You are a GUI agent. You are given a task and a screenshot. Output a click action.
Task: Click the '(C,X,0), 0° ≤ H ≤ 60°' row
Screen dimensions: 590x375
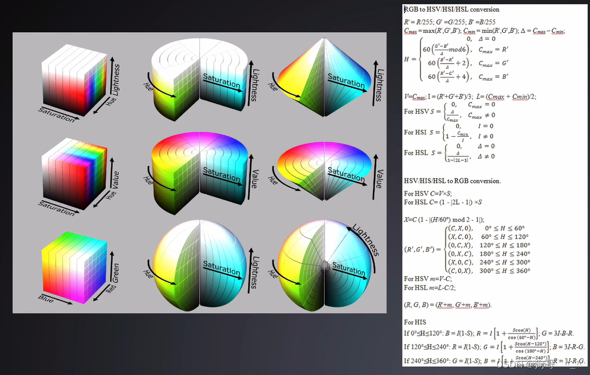click(486, 228)
